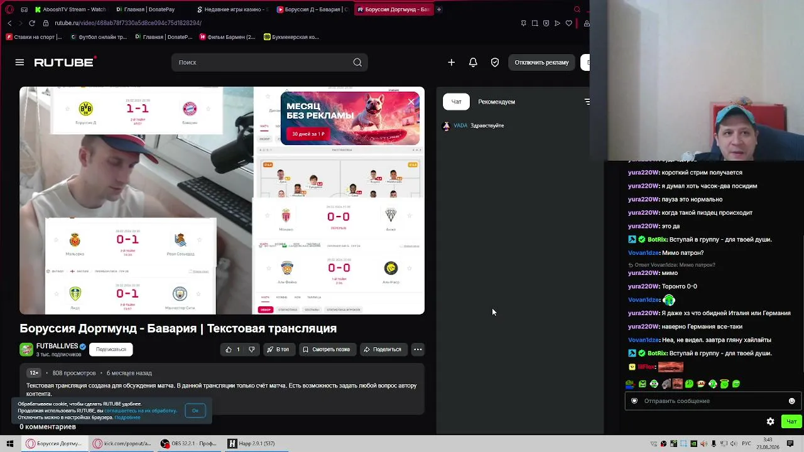Subscribe with the 'Подписаться' button

(x=111, y=350)
